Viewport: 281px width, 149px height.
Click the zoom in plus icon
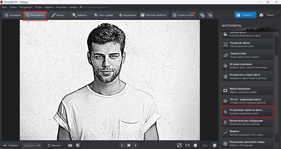click(x=215, y=145)
